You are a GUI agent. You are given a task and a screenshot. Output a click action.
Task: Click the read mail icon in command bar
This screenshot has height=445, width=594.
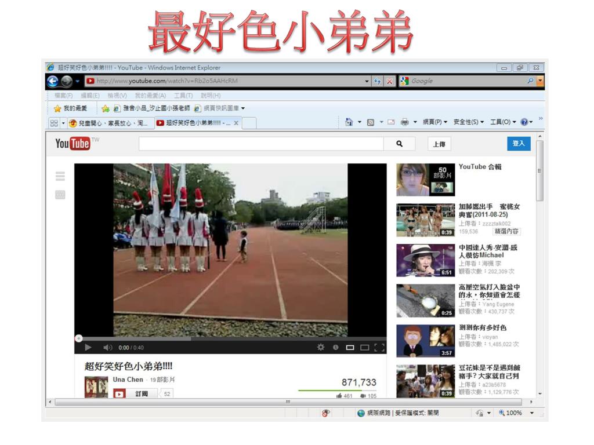coord(391,122)
